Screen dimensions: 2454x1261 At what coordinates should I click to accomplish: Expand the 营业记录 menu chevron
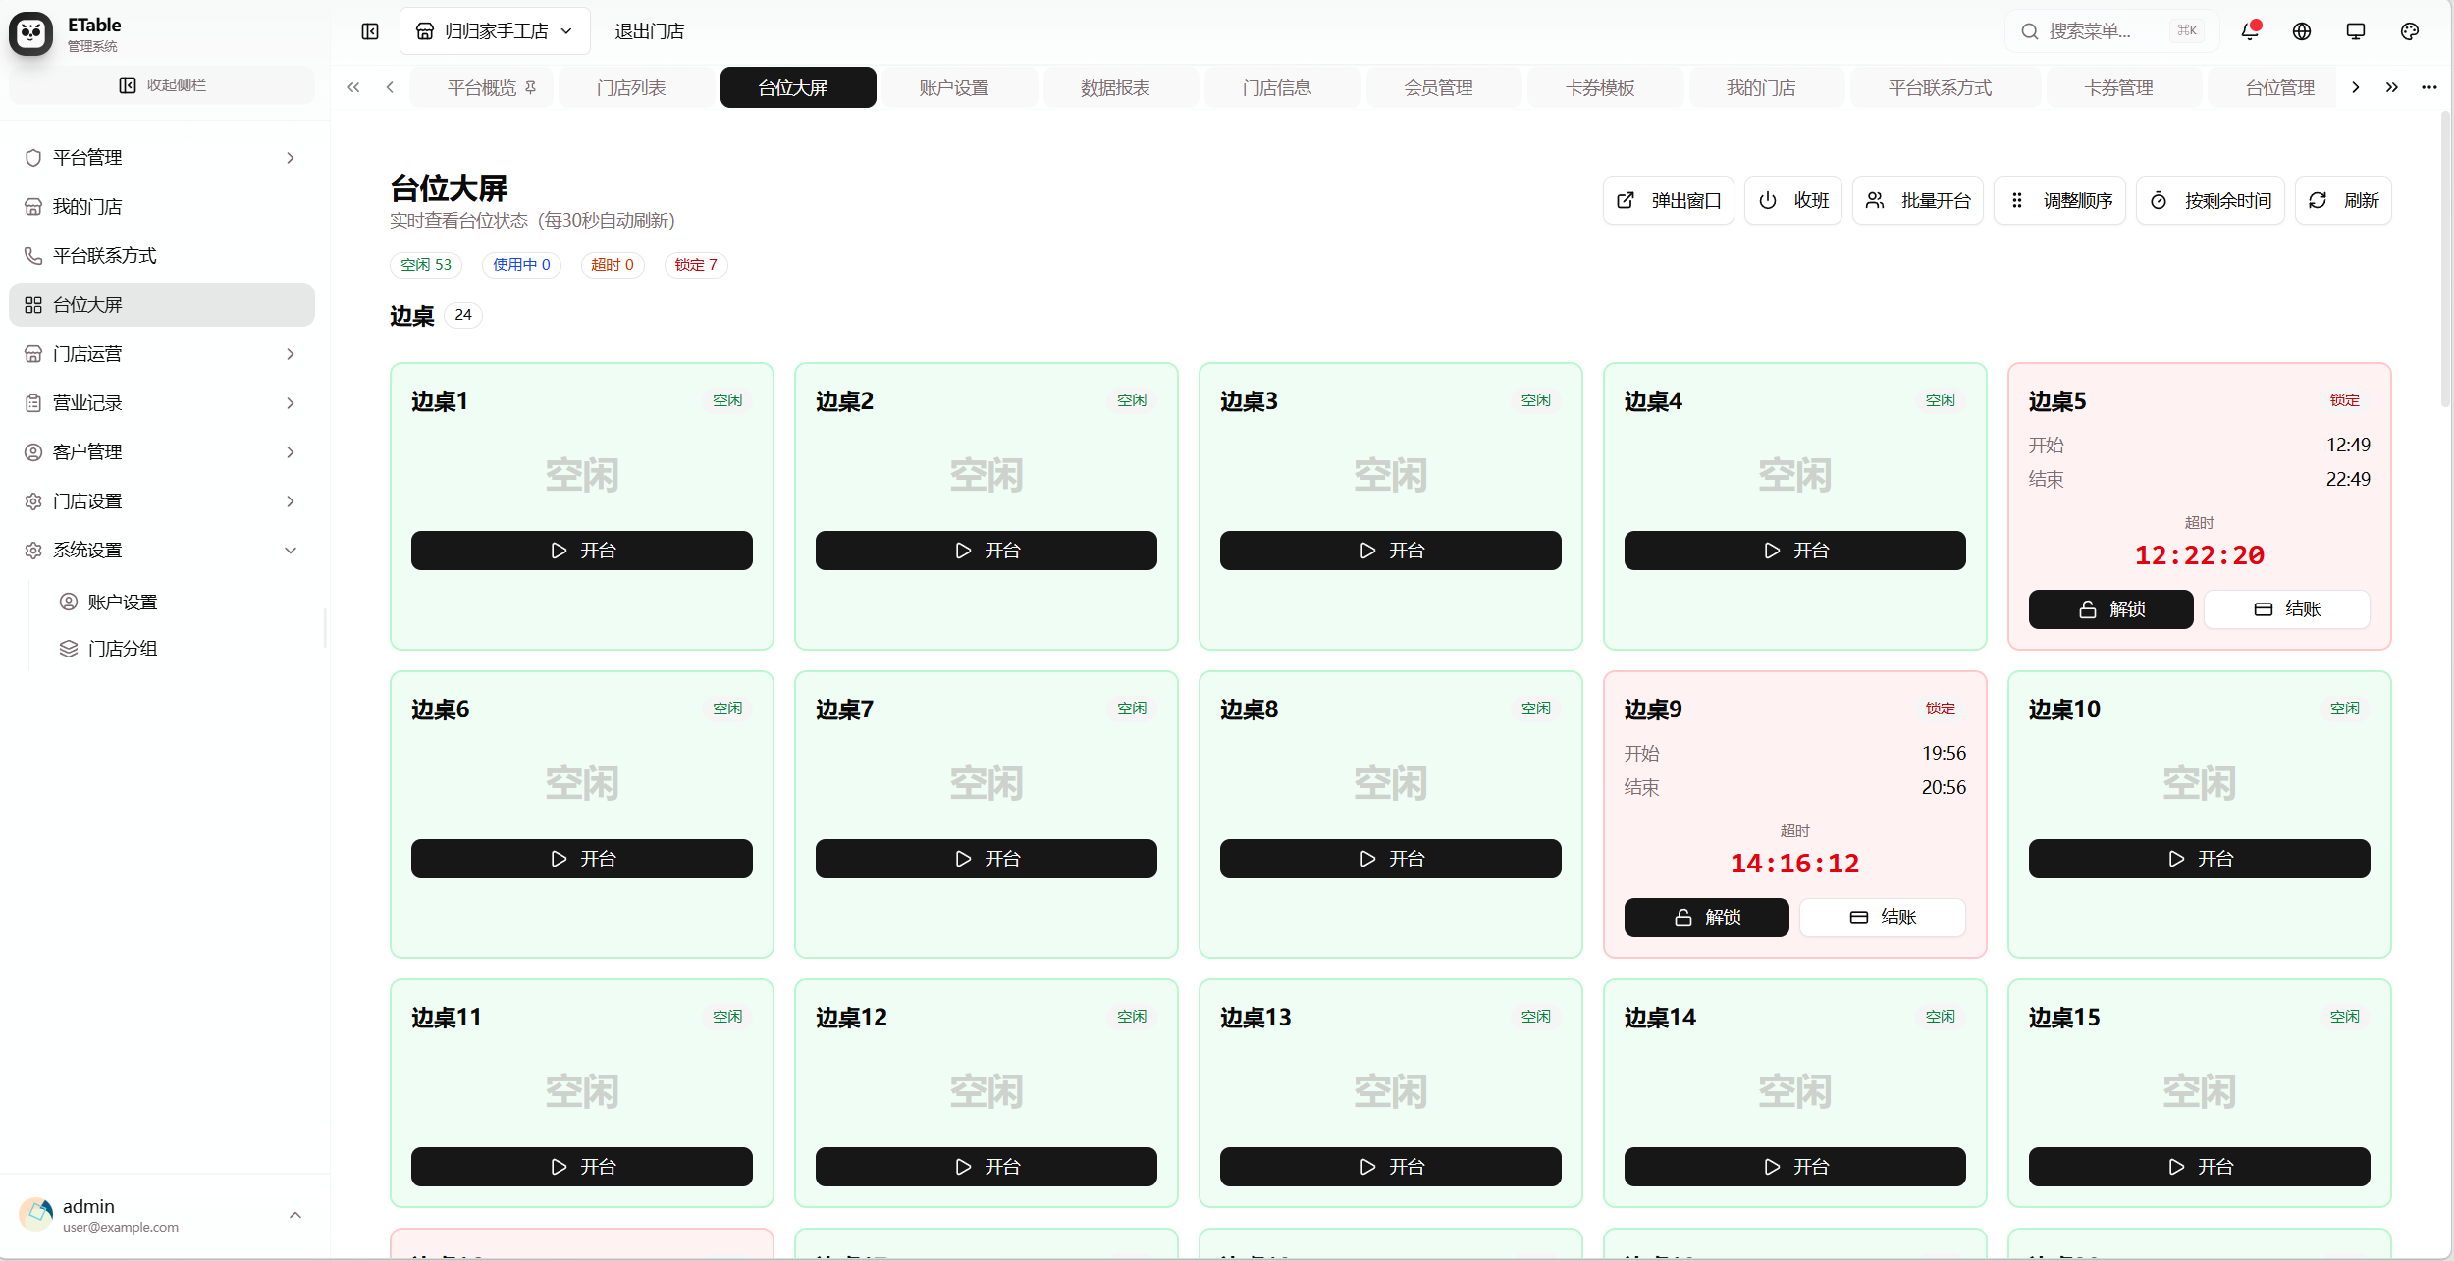291,403
